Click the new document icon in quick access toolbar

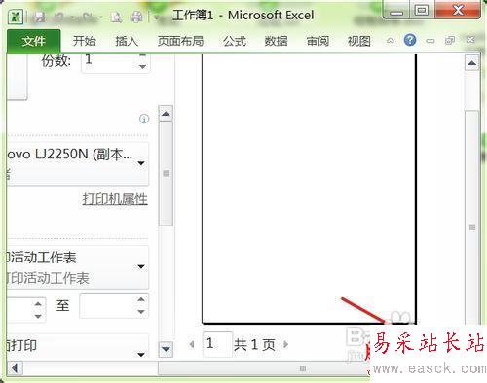pyautogui.click(x=116, y=17)
